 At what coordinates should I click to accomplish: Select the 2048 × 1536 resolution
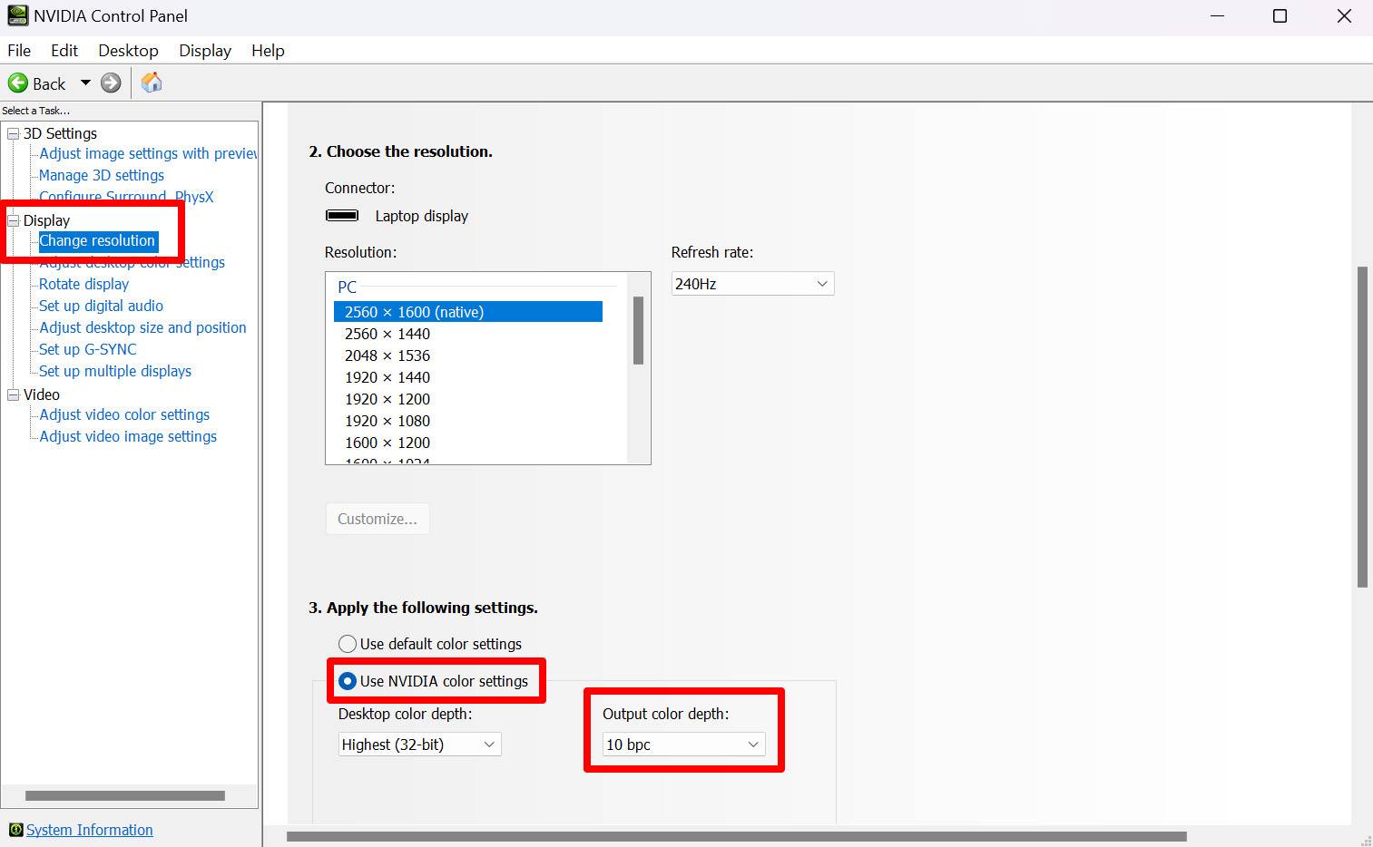pyautogui.click(x=387, y=355)
